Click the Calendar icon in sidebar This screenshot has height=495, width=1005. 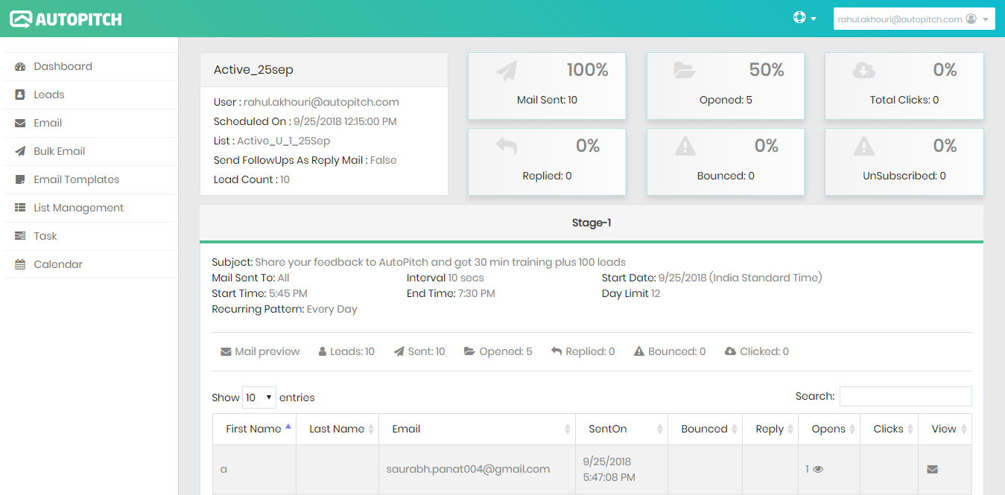[20, 264]
